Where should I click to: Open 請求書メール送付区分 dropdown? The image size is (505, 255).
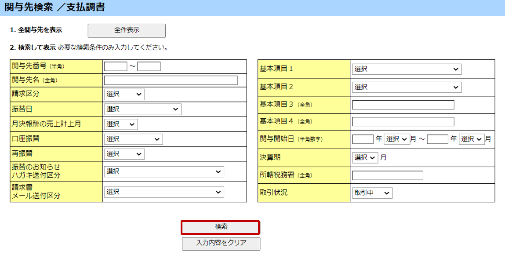[163, 192]
